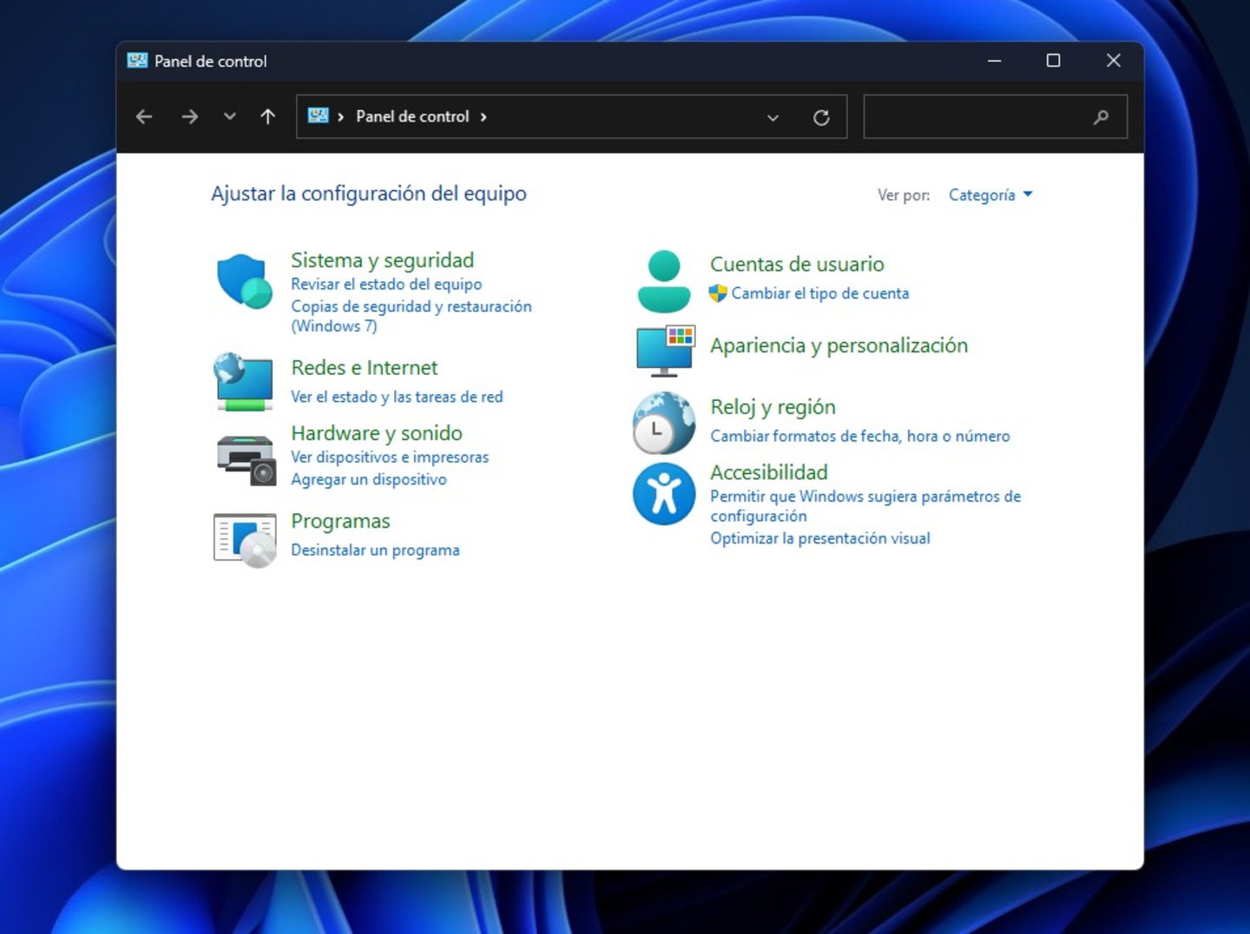Open Cuentas de usuario category
Image resolution: width=1250 pixels, height=934 pixels.
[x=797, y=264]
